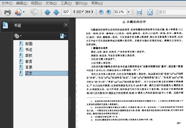This screenshot has width=186, height=128.
Task: Click the fit full page icon
Action: [150, 12]
